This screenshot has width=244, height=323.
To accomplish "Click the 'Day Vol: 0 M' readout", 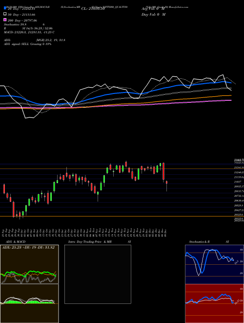I will pyautogui.click(x=153, y=15).
